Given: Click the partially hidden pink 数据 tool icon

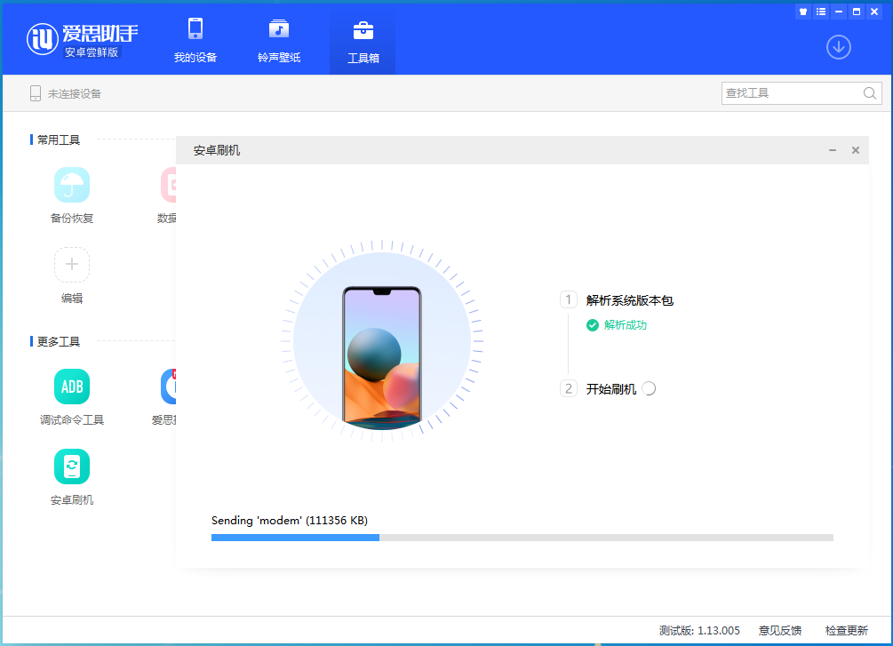Looking at the screenshot, I should pyautogui.click(x=169, y=186).
